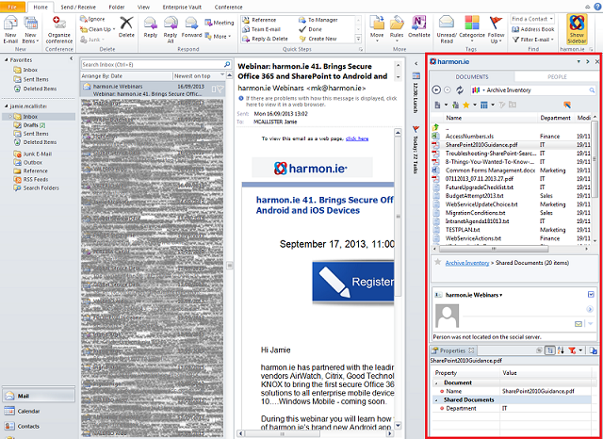
Task: Go back in harmon.ie sidebar navigation
Action: click(436, 89)
